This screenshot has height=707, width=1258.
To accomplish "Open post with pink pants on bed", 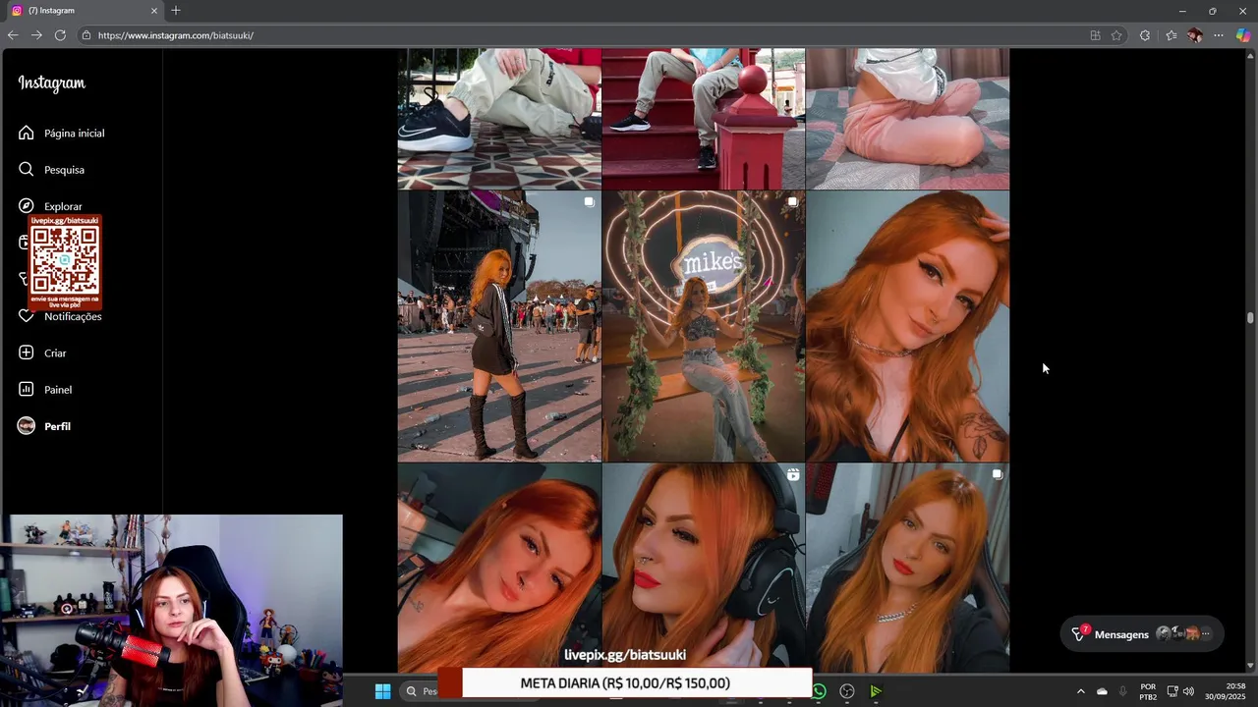I will tap(907, 119).
